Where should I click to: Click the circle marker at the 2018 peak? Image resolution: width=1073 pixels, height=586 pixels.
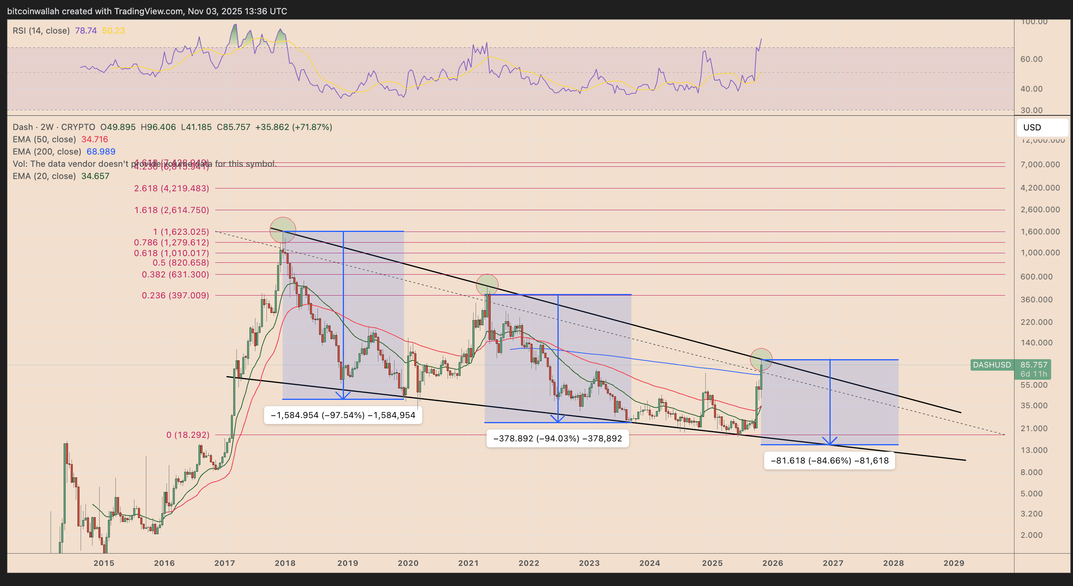pos(283,230)
